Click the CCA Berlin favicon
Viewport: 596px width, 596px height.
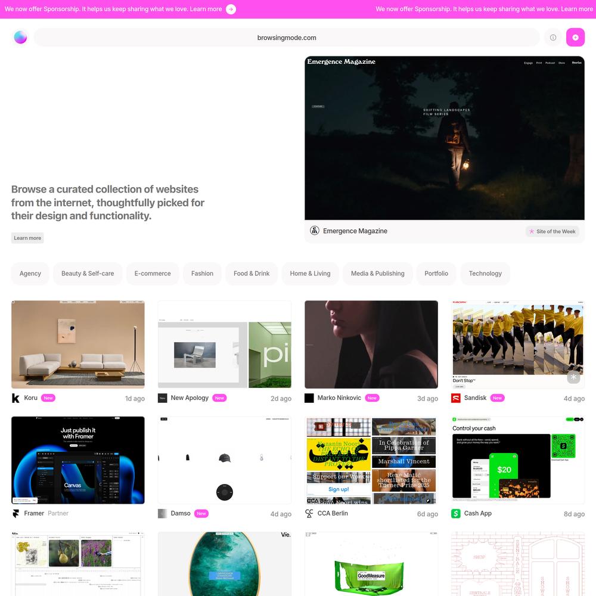309,514
